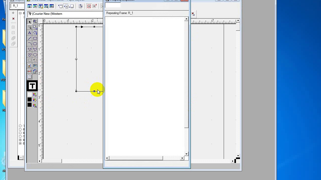Viewport: 321px width, 180px height.
Task: Select the Report Block tool
Action: (30, 77)
